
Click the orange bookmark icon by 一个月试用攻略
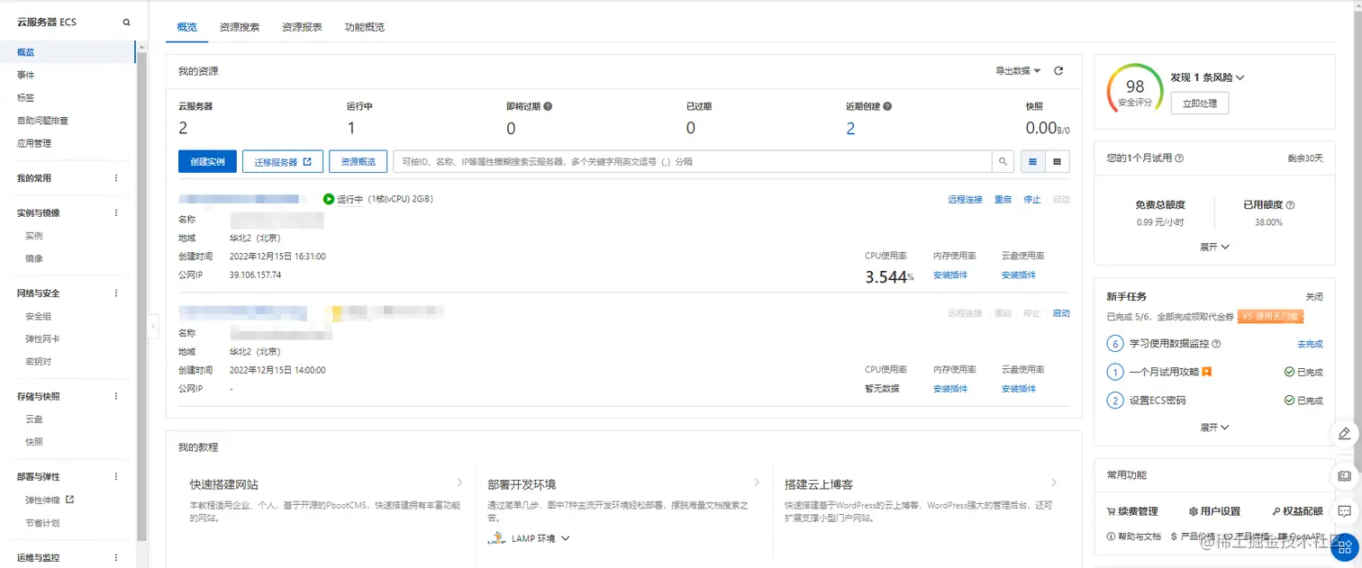(1206, 372)
